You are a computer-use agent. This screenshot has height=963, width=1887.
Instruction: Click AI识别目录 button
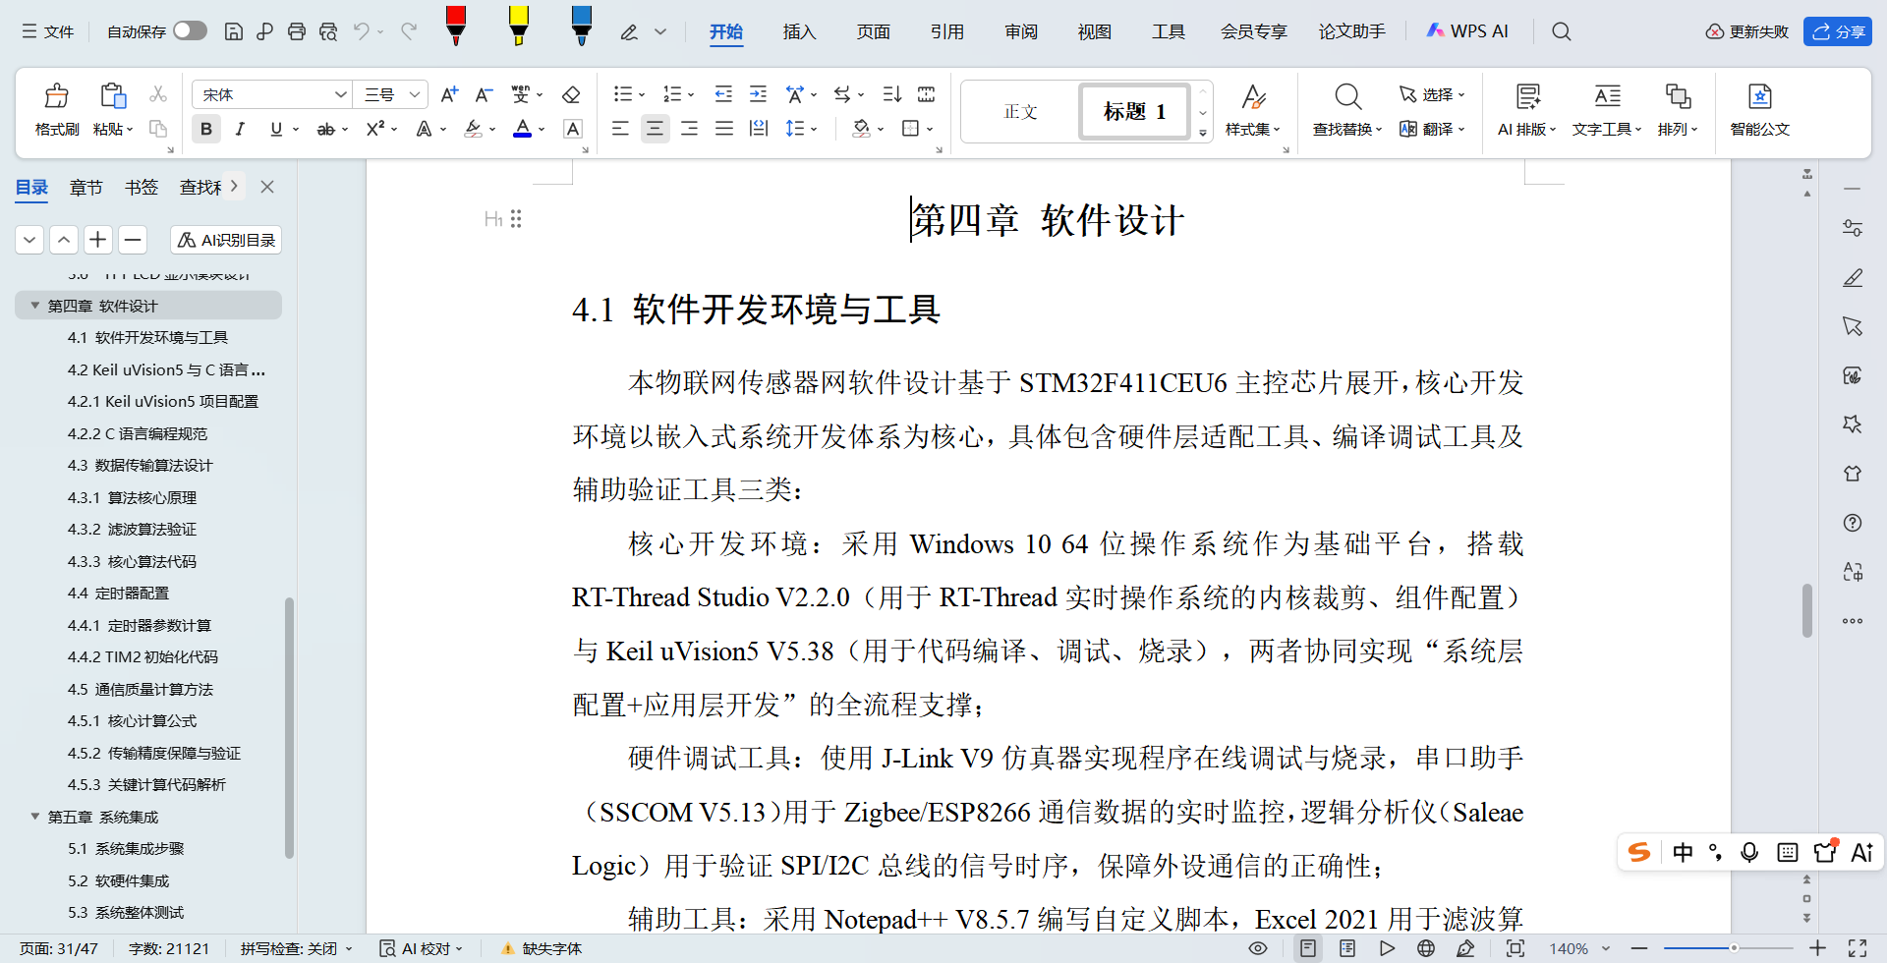tap(226, 240)
